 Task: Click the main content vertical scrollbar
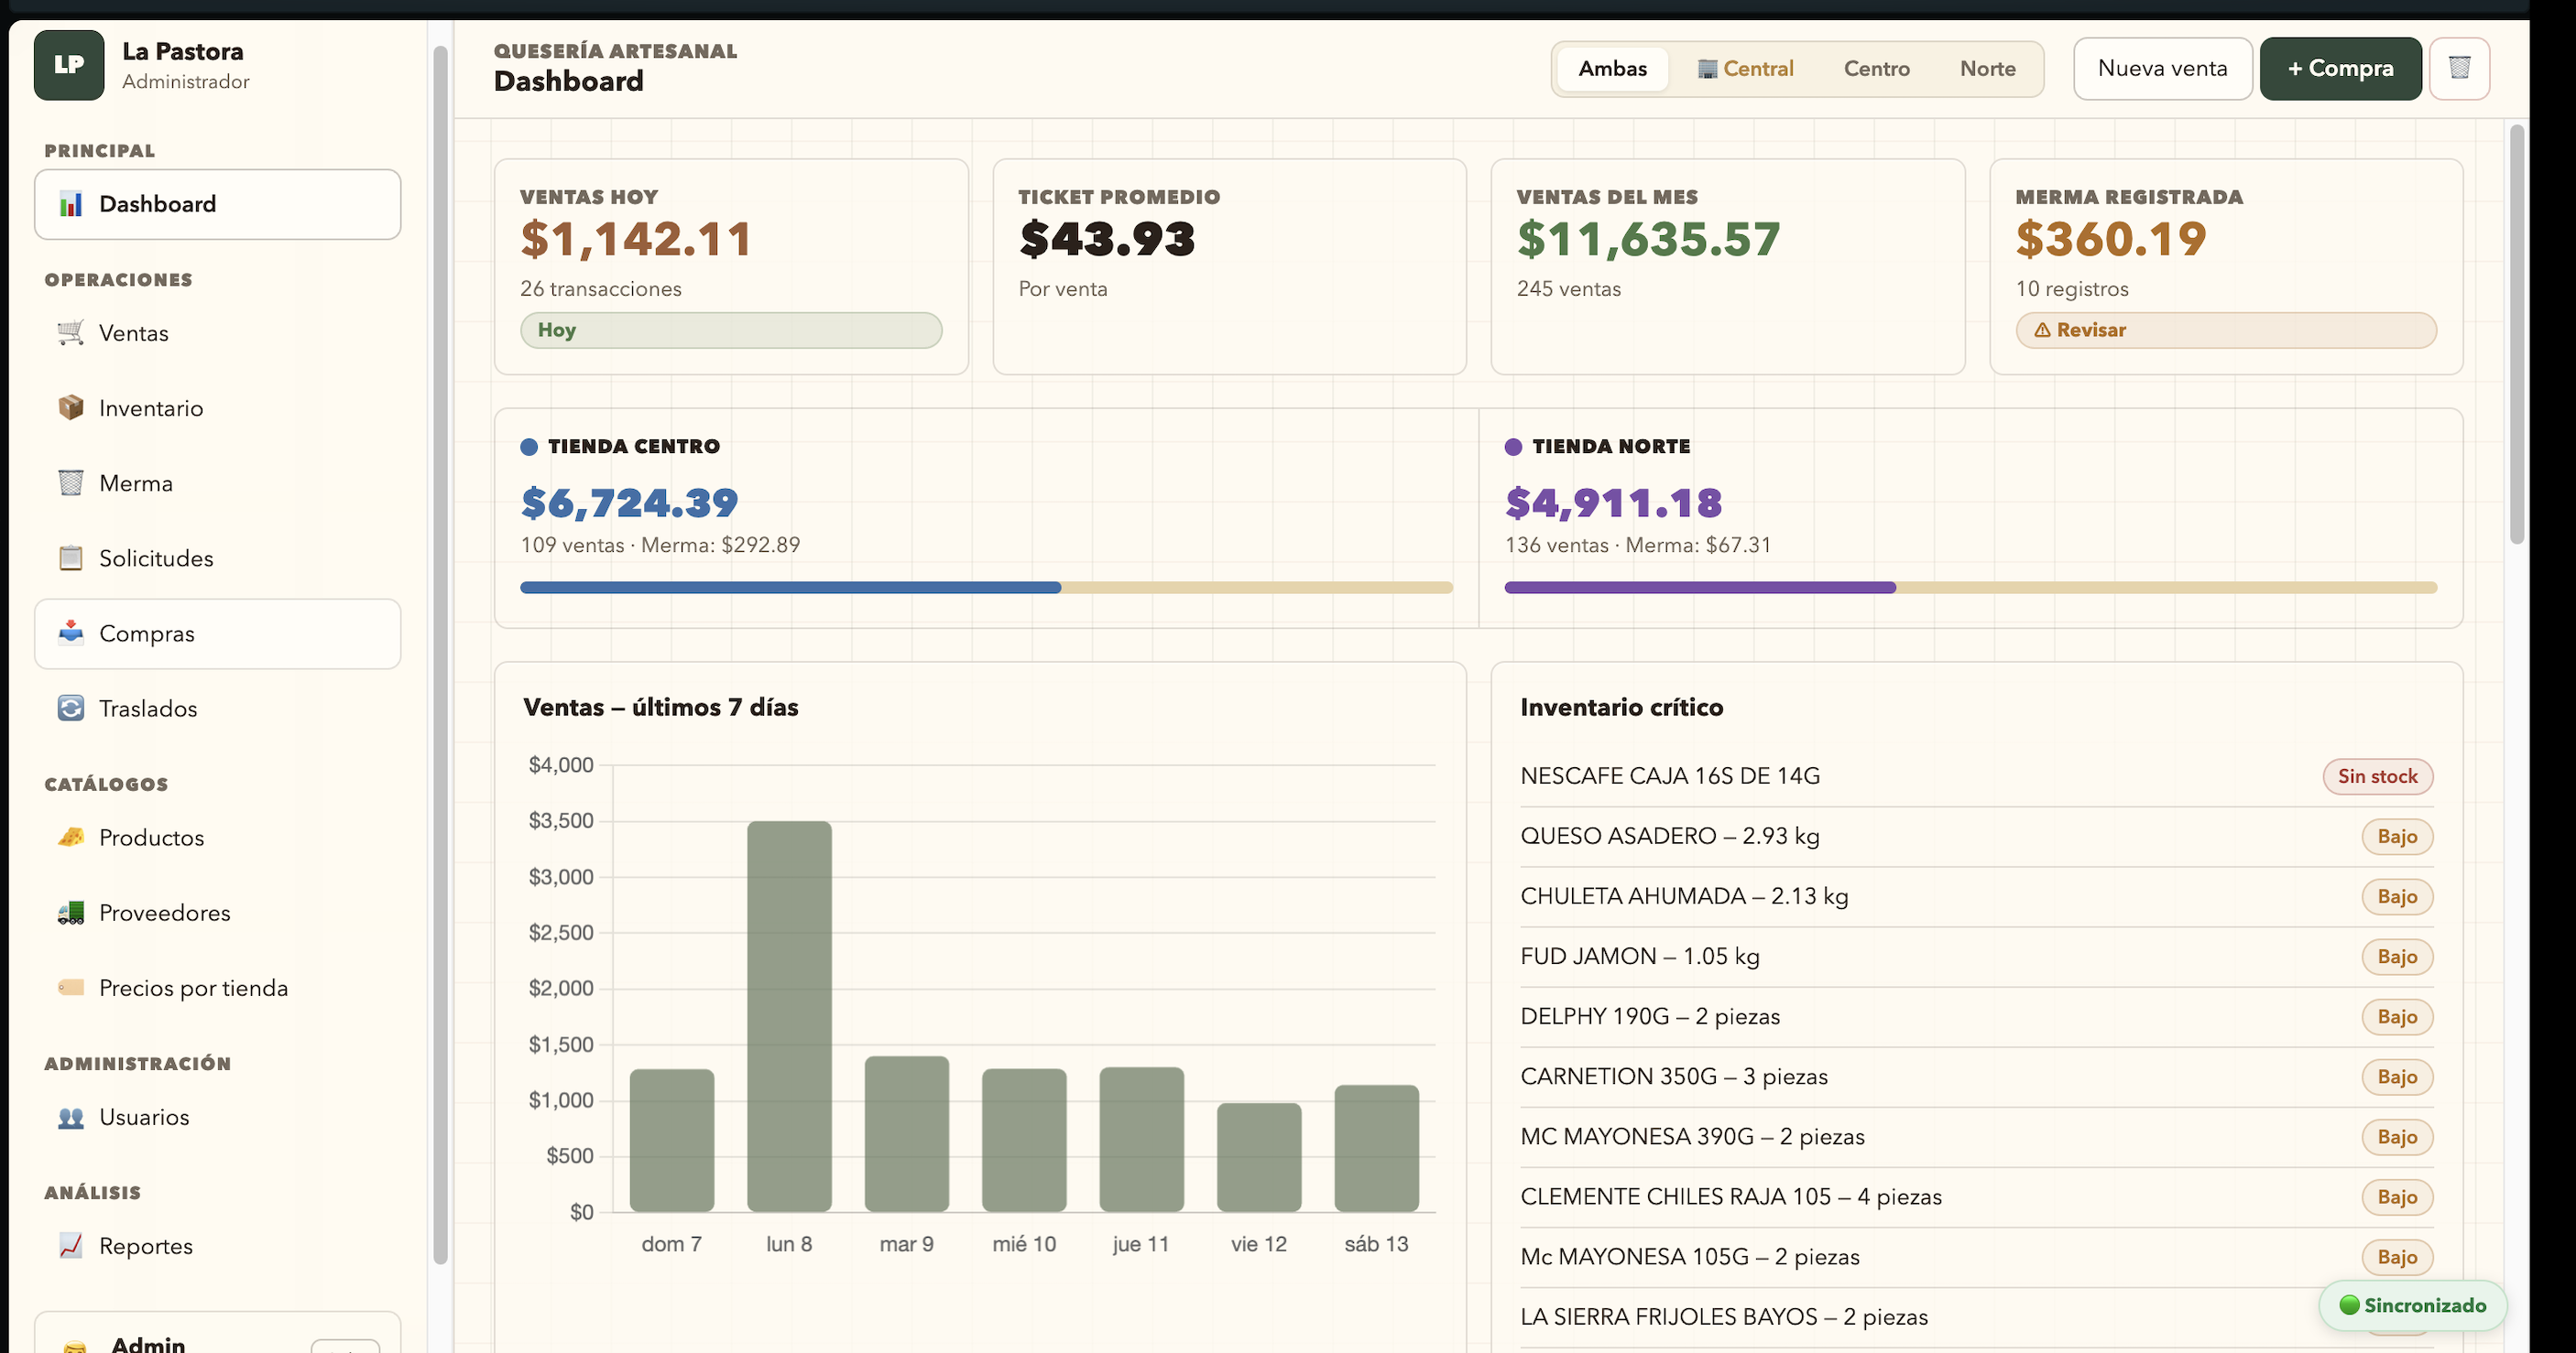tap(2516, 335)
